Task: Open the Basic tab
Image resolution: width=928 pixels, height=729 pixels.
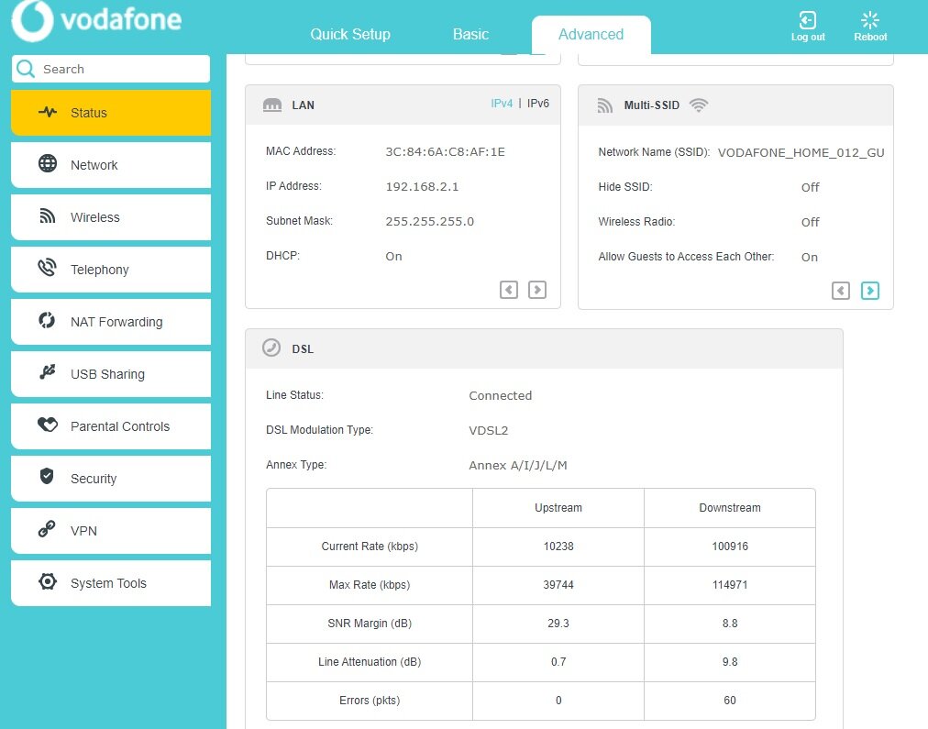Action: 471,34
